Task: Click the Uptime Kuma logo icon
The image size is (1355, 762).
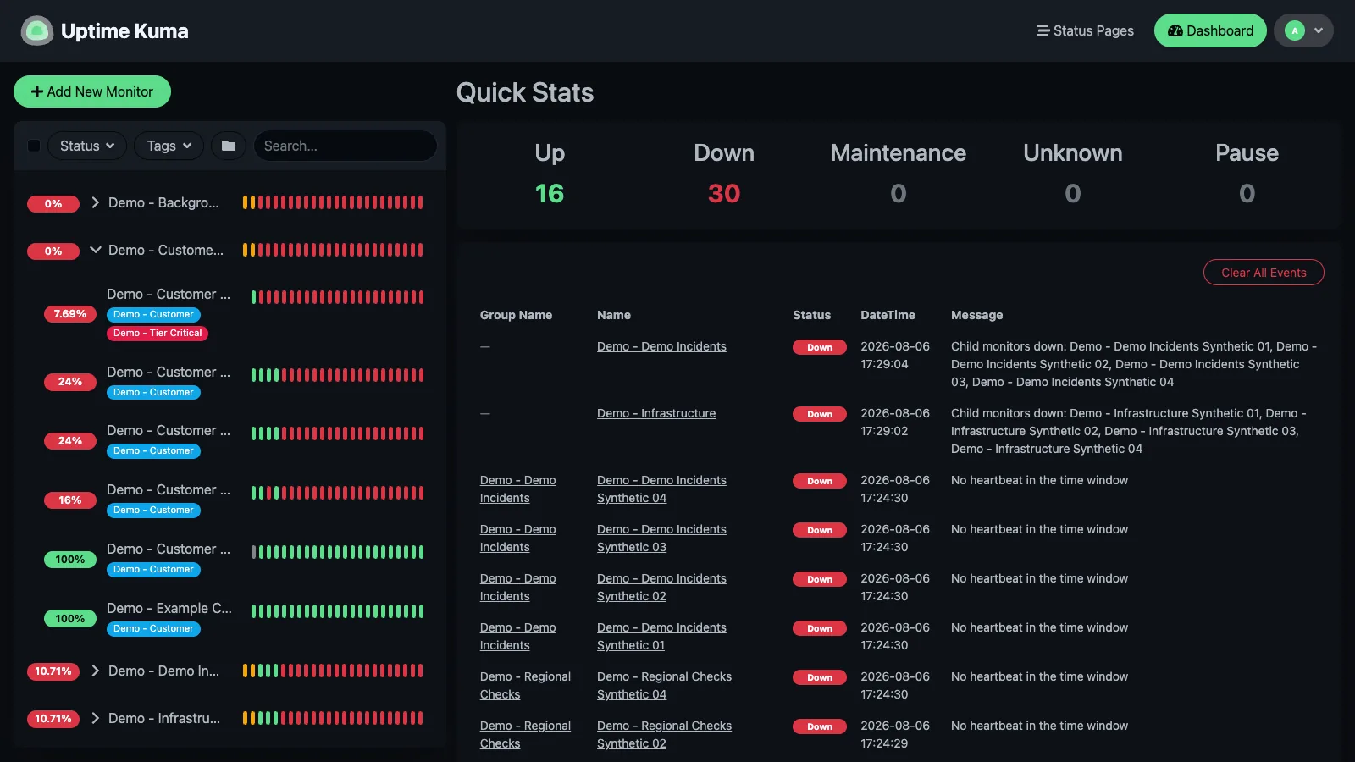Action: [x=36, y=31]
